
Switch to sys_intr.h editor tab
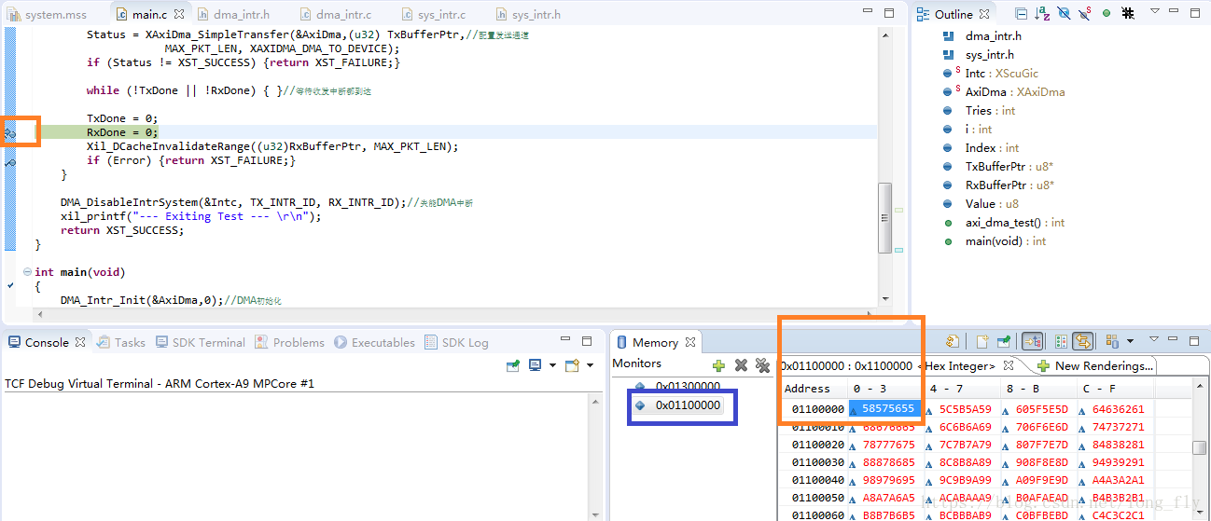[529, 14]
